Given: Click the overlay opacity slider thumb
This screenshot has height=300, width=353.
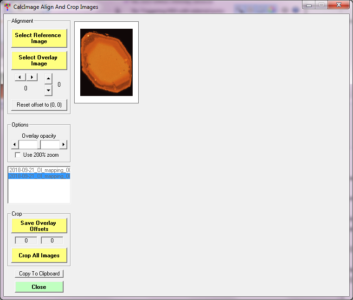Looking at the screenshot, I should click(x=39, y=145).
